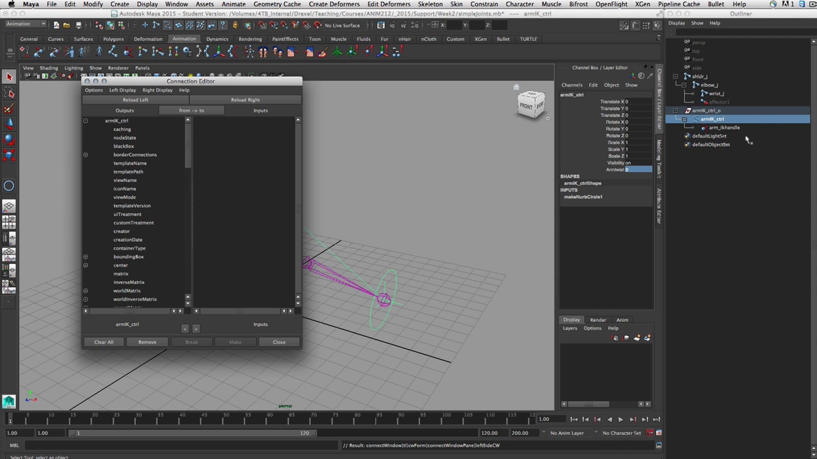Image resolution: width=817 pixels, height=459 pixels.
Task: Expand the boundingBox attribute
Action: pyautogui.click(x=86, y=257)
